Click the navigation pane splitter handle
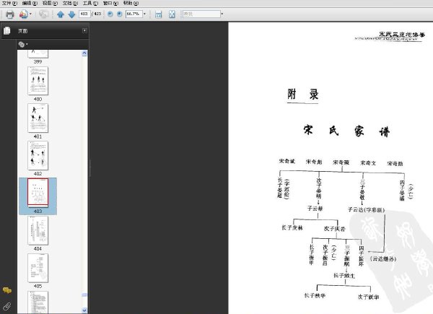This screenshot has width=433, height=314. [x=89, y=167]
